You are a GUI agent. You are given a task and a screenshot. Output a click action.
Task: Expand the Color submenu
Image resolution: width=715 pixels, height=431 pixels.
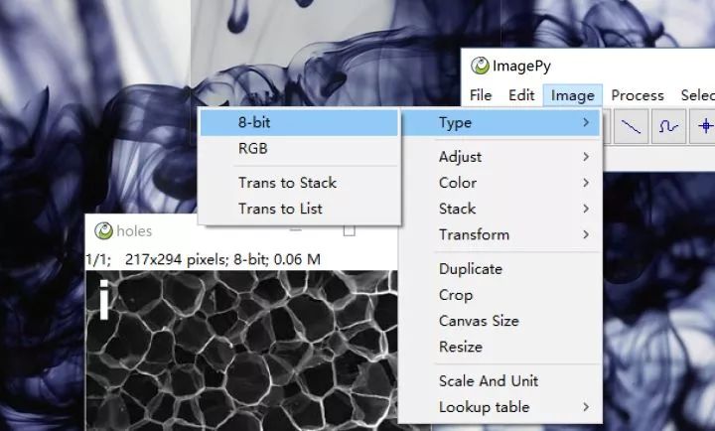pyautogui.click(x=500, y=183)
